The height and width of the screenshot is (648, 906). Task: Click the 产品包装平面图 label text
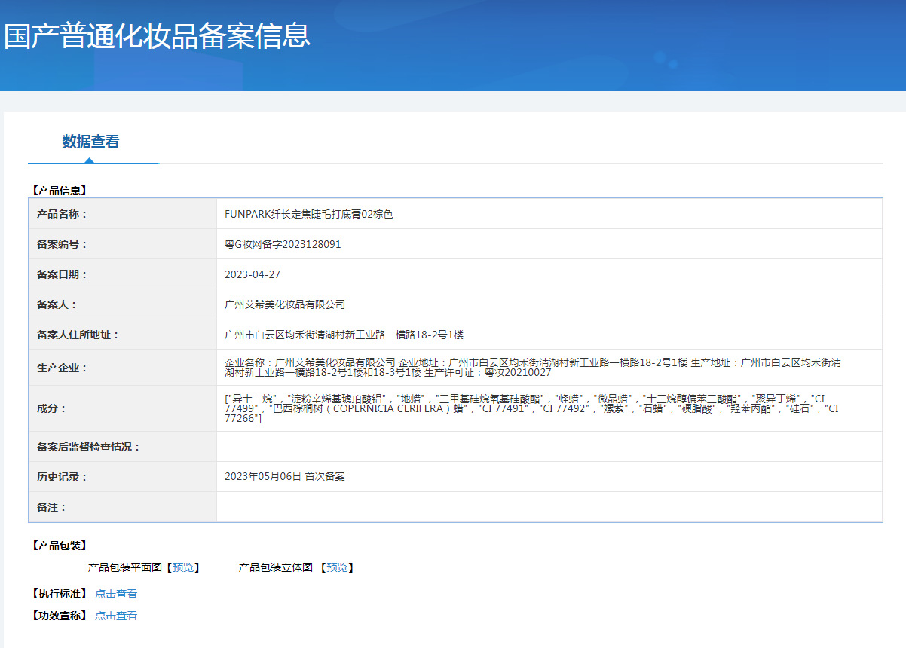click(125, 567)
